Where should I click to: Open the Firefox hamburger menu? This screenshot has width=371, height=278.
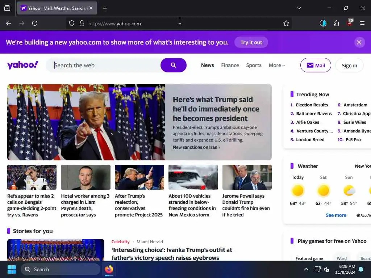tap(362, 23)
